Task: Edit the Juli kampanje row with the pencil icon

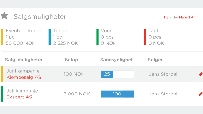Action: click(201, 94)
